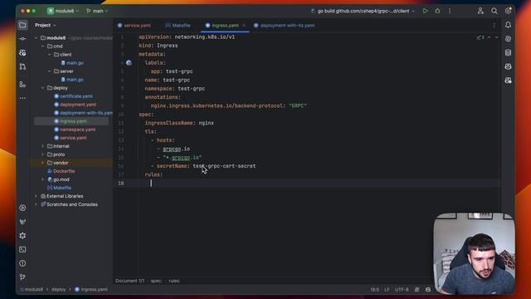Viewport: 531px width, 299px height.
Task: Click the ingressClassName: nginx line
Action: point(179,123)
